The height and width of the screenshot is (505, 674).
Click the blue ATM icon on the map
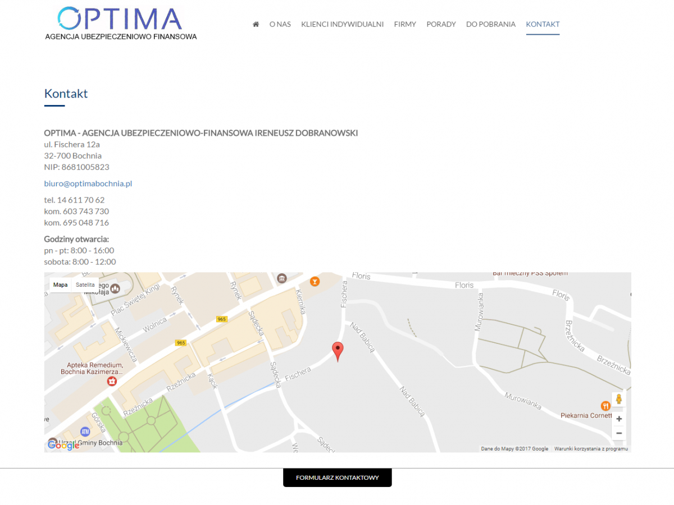[x=85, y=431]
